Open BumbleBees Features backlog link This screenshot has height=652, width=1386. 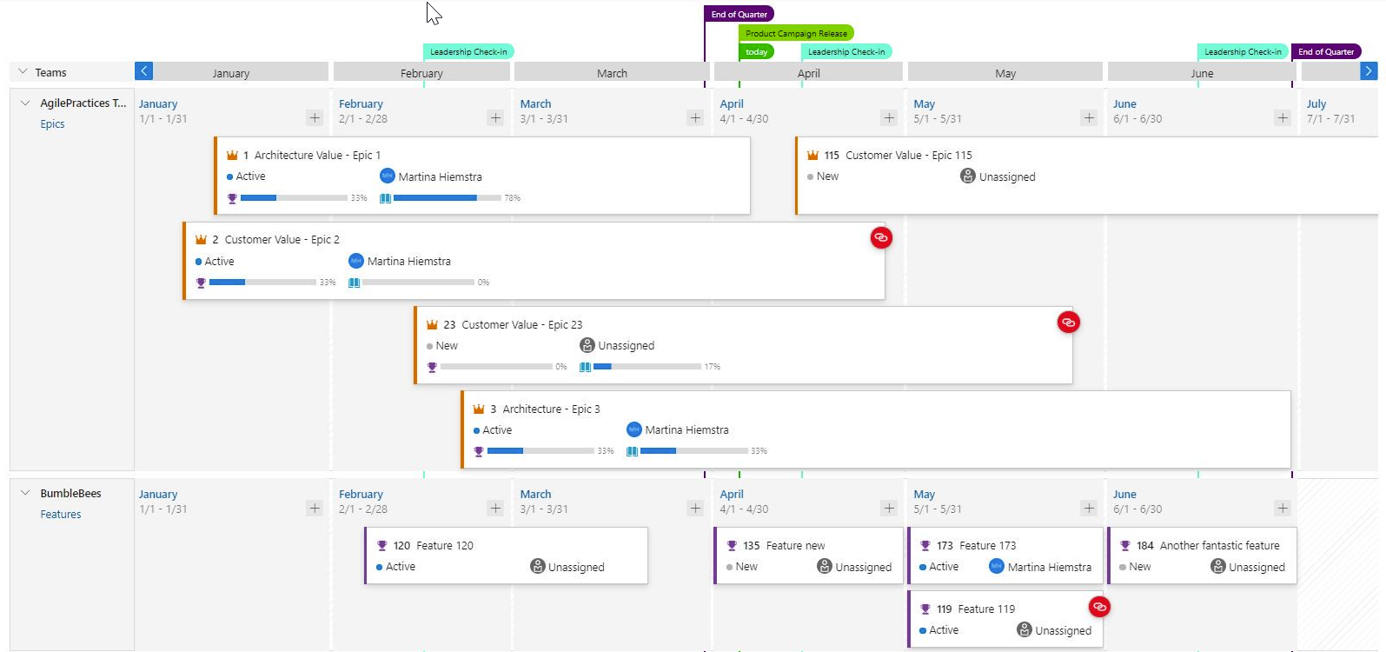click(x=61, y=515)
